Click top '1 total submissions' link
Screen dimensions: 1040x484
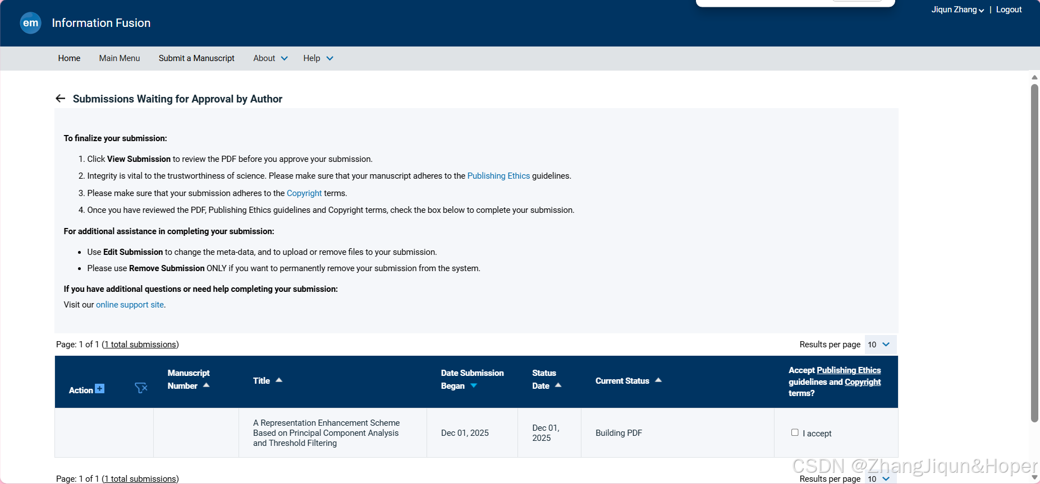coord(140,345)
